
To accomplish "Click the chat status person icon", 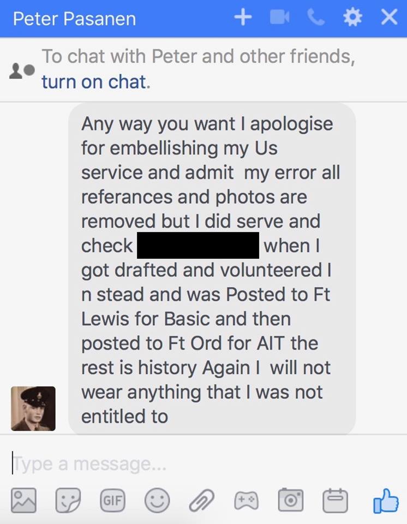I will (x=22, y=70).
